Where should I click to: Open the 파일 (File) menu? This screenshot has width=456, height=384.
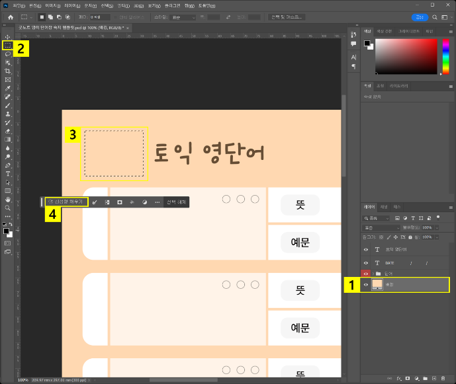(19, 5)
